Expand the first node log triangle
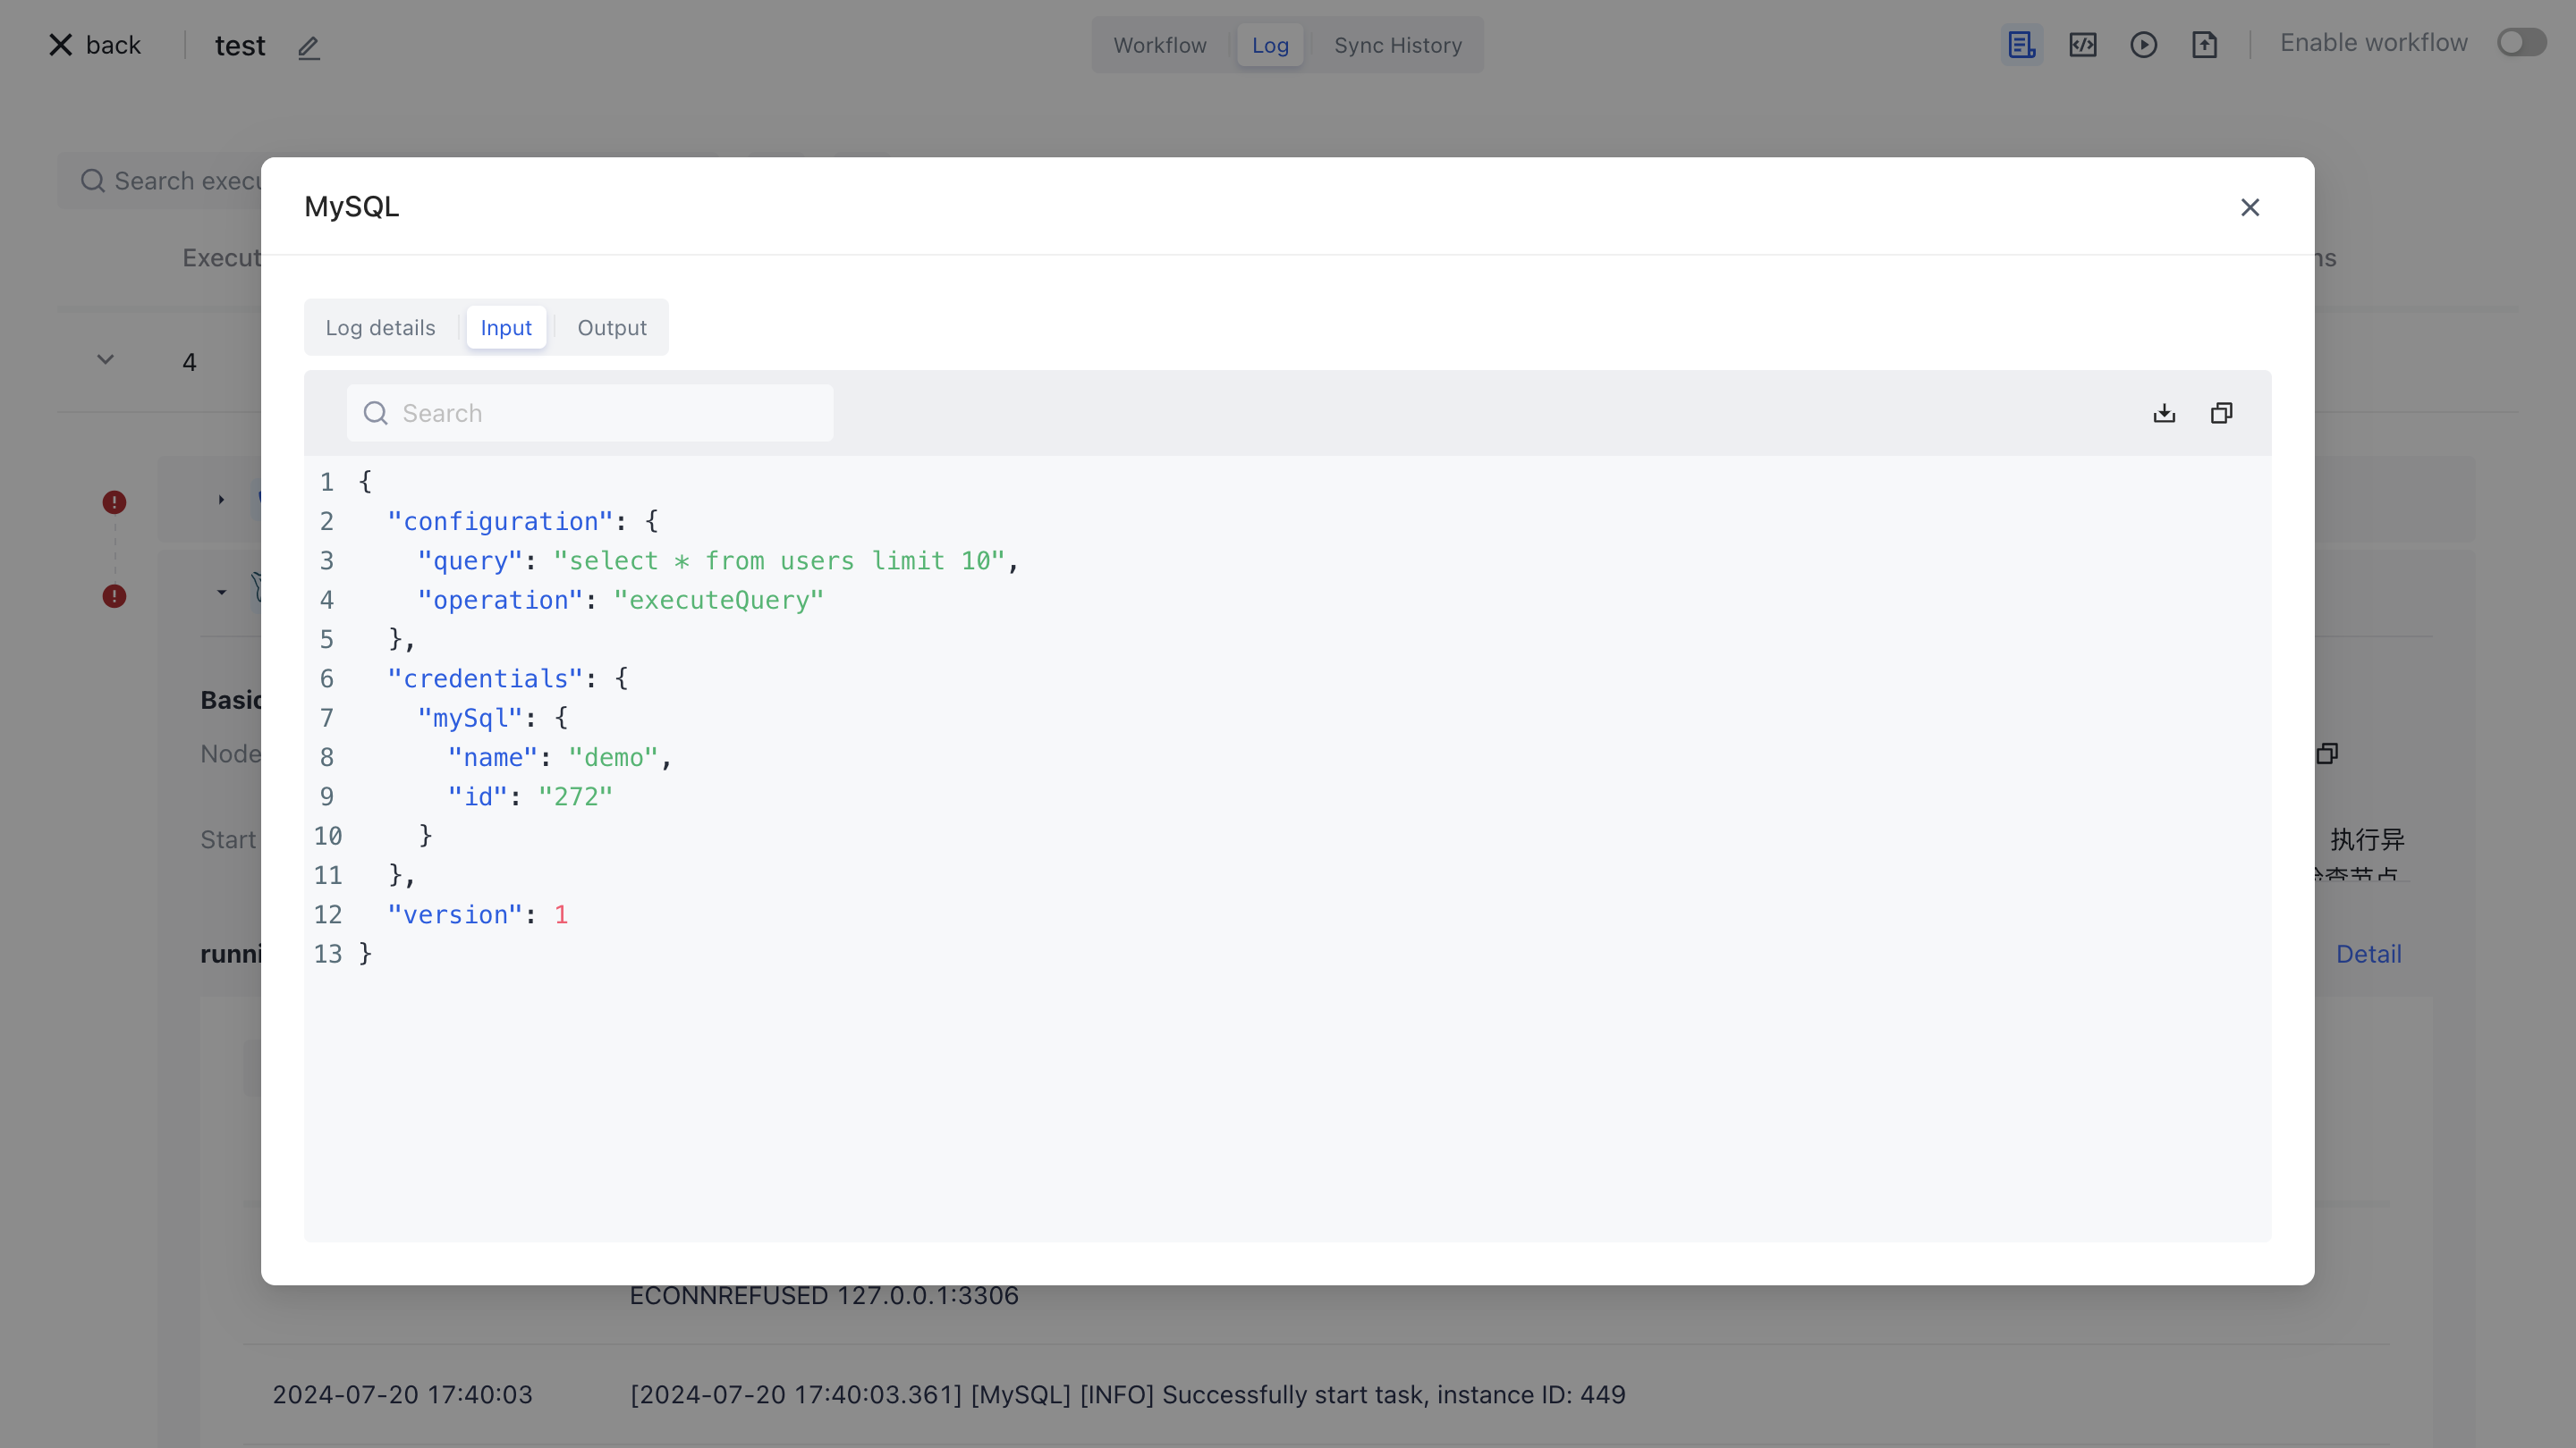 pyautogui.click(x=221, y=500)
